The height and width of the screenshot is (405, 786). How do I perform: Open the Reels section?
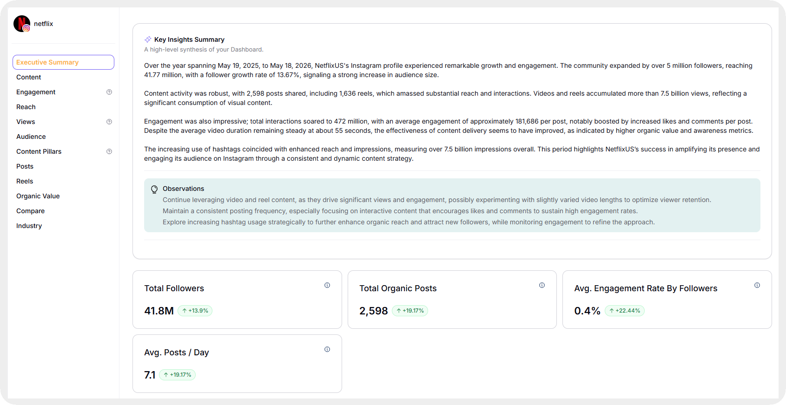pos(25,181)
